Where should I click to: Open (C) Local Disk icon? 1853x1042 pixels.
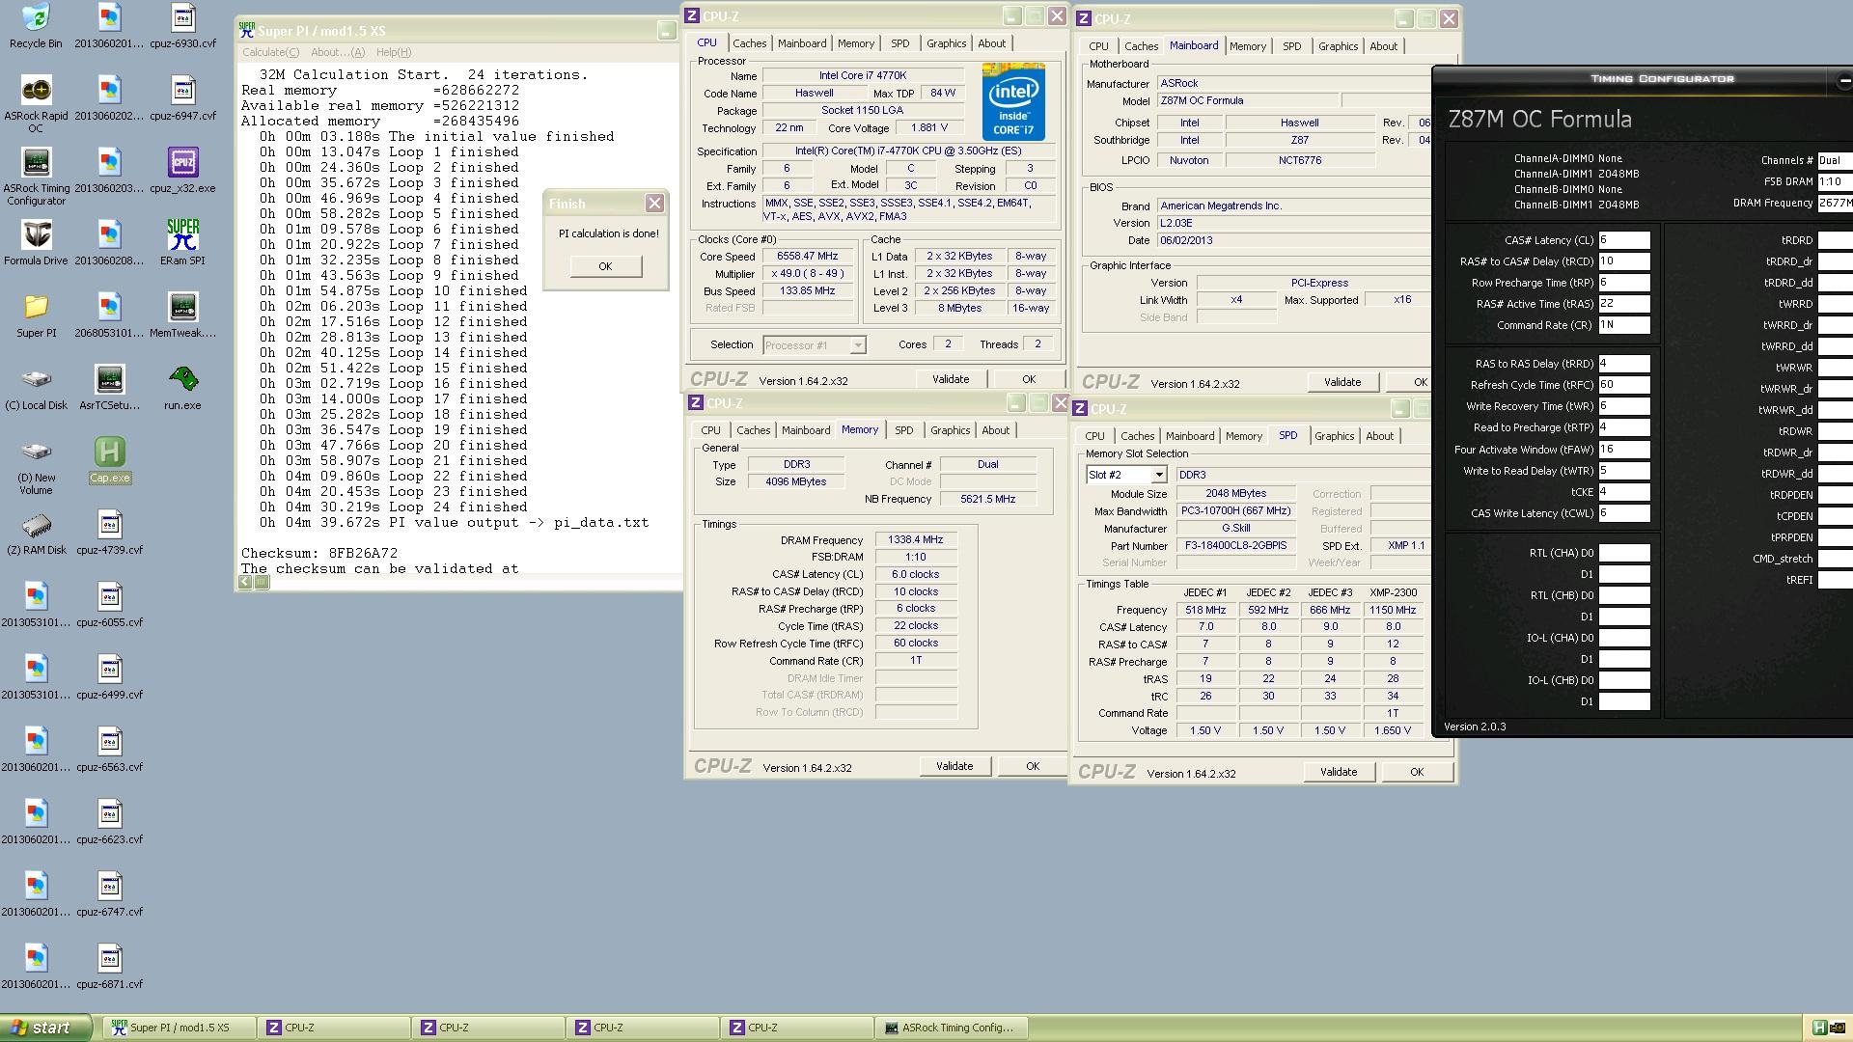pyautogui.click(x=36, y=388)
